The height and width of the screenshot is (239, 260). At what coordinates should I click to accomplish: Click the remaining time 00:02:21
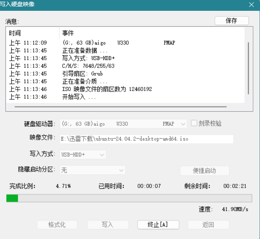(235, 186)
